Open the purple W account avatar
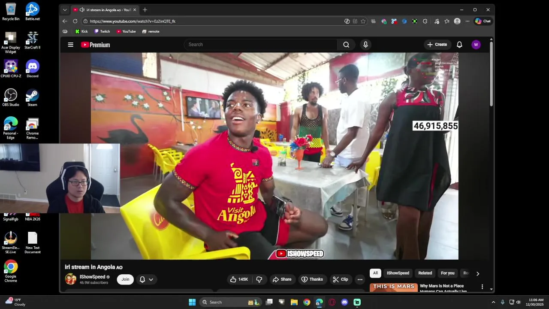The image size is (549, 309). [x=476, y=45]
